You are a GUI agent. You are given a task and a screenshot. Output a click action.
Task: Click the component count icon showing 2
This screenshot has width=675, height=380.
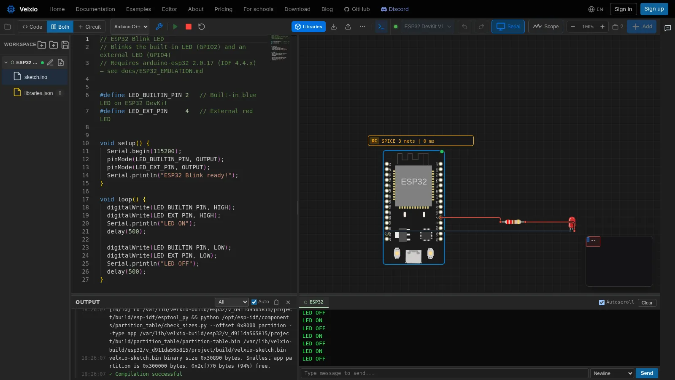tap(618, 27)
